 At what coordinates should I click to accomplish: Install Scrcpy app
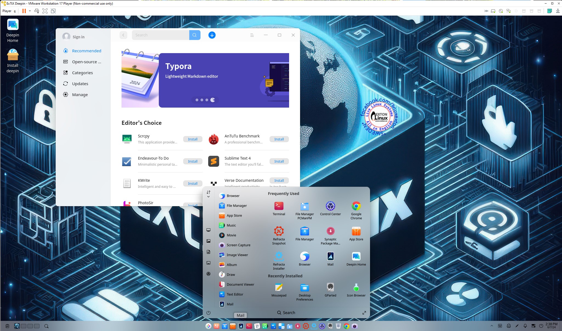tap(193, 139)
